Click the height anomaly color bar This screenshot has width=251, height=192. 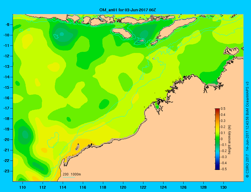pyautogui.click(x=217, y=139)
